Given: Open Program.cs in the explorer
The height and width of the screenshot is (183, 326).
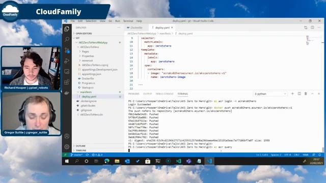Looking at the screenshot, I should coord(88,83).
